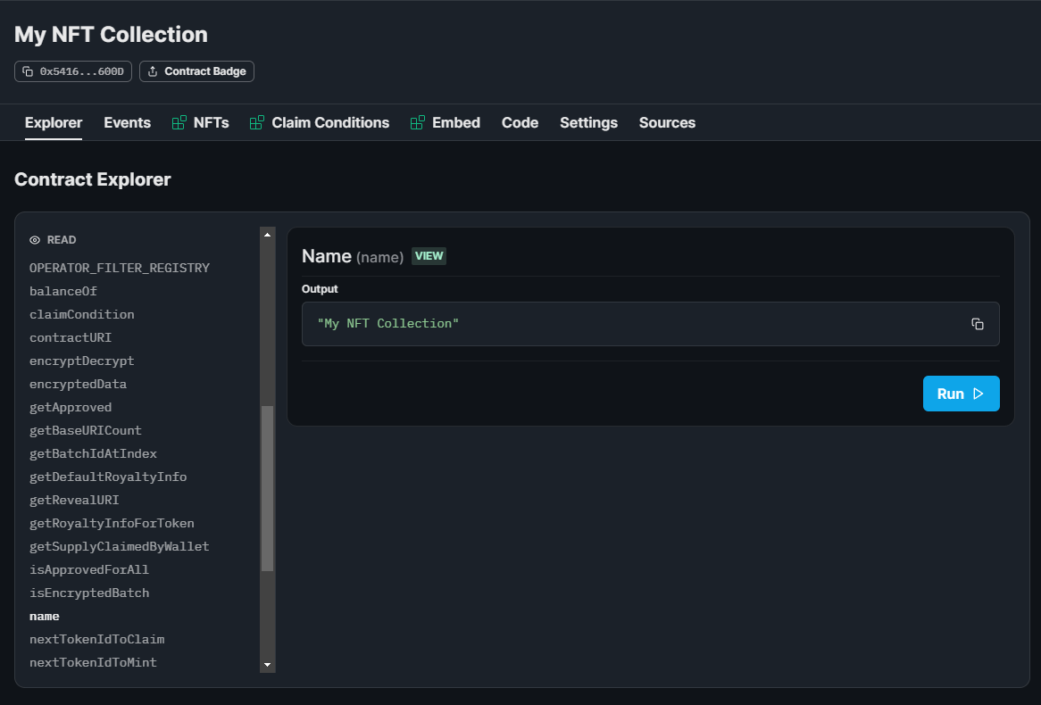
Task: Click the download icon on Contract Badge
Action: point(153,70)
